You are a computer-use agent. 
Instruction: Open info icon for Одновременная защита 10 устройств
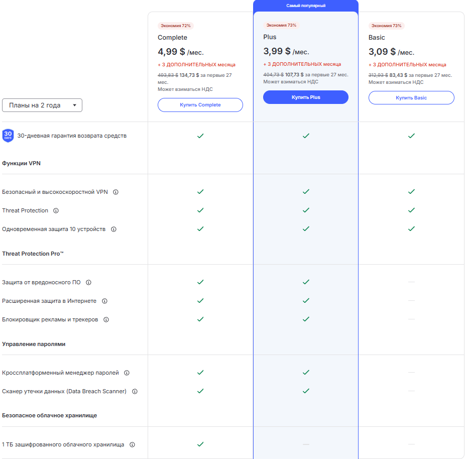(113, 229)
